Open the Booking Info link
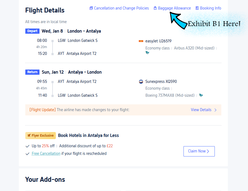This screenshot has width=248, height=191. pyautogui.click(x=210, y=8)
